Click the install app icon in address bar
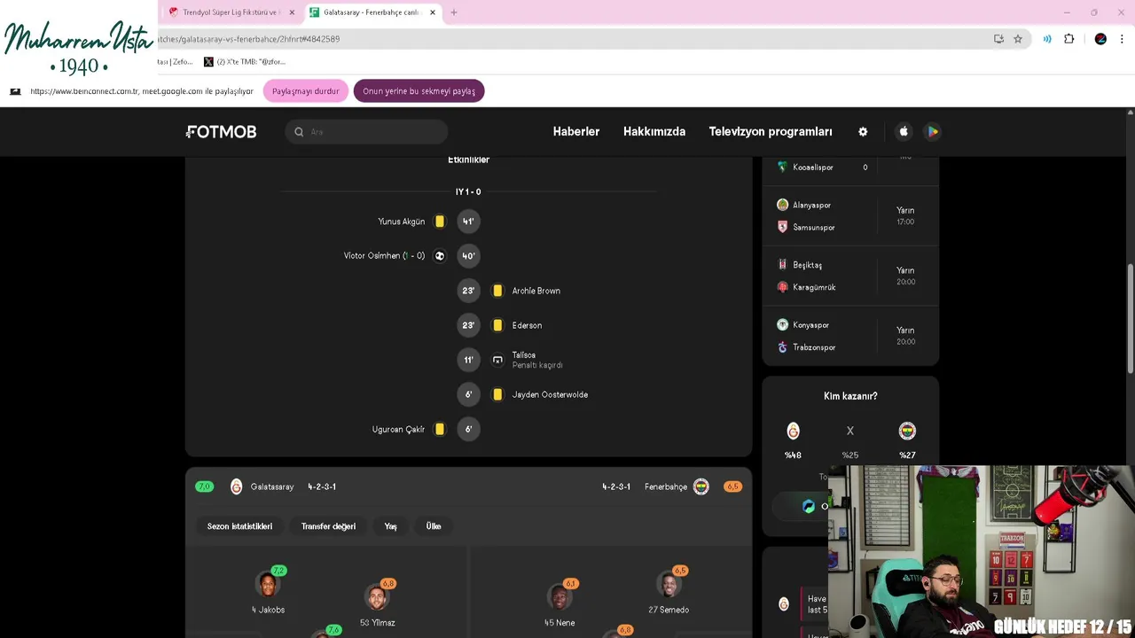The height and width of the screenshot is (638, 1135). click(x=998, y=39)
